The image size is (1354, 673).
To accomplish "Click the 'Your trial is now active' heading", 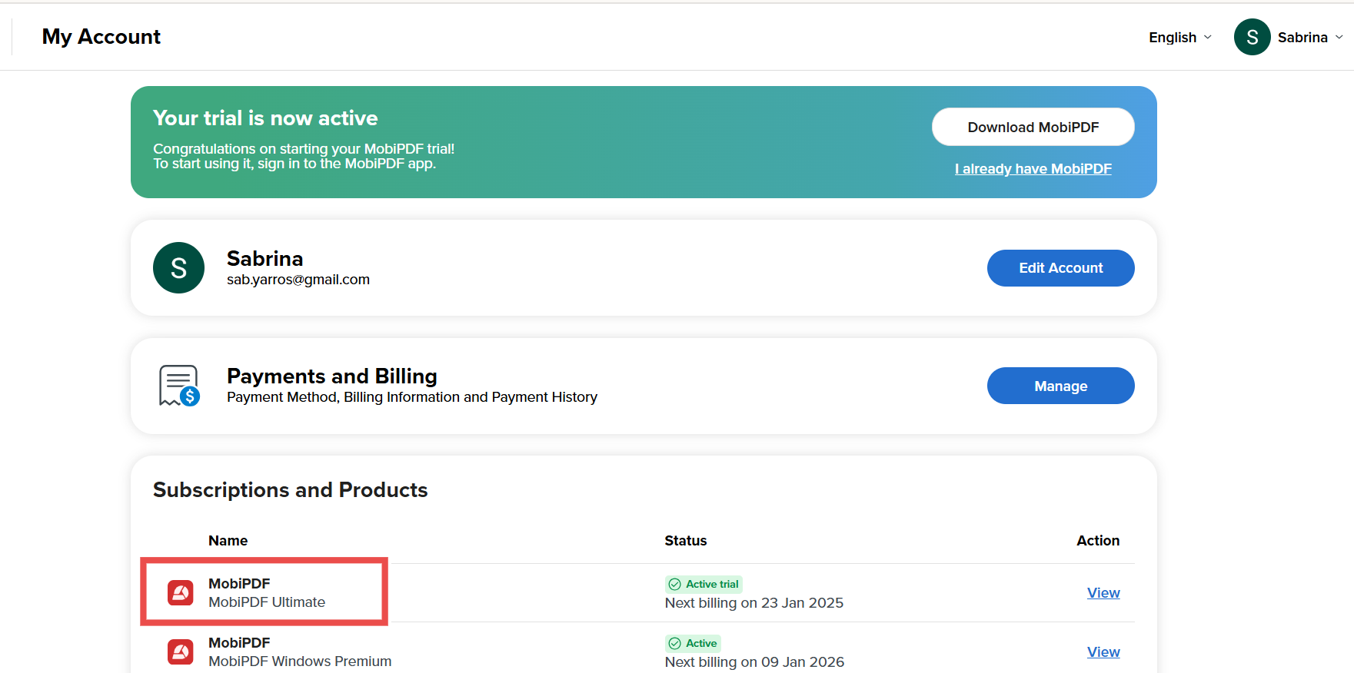I will 265,118.
